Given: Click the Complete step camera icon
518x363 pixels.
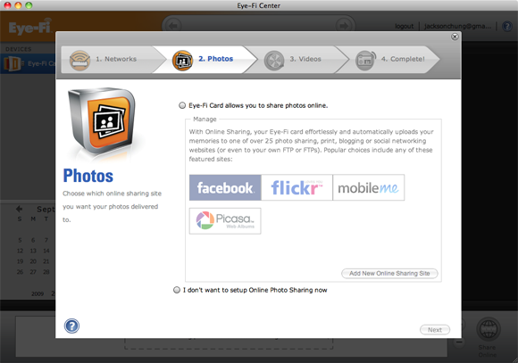Looking at the screenshot, I should [x=365, y=61].
